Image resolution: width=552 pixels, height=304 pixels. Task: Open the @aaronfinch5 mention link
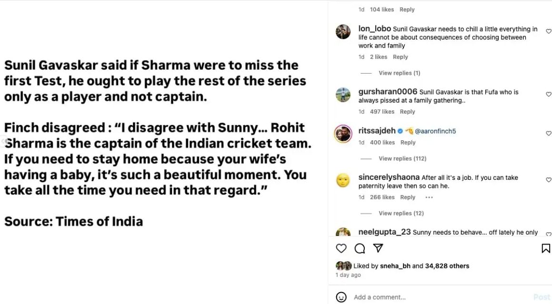tap(435, 131)
